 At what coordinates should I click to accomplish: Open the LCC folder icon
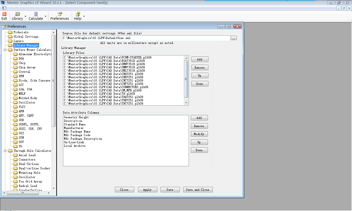tap(15, 85)
